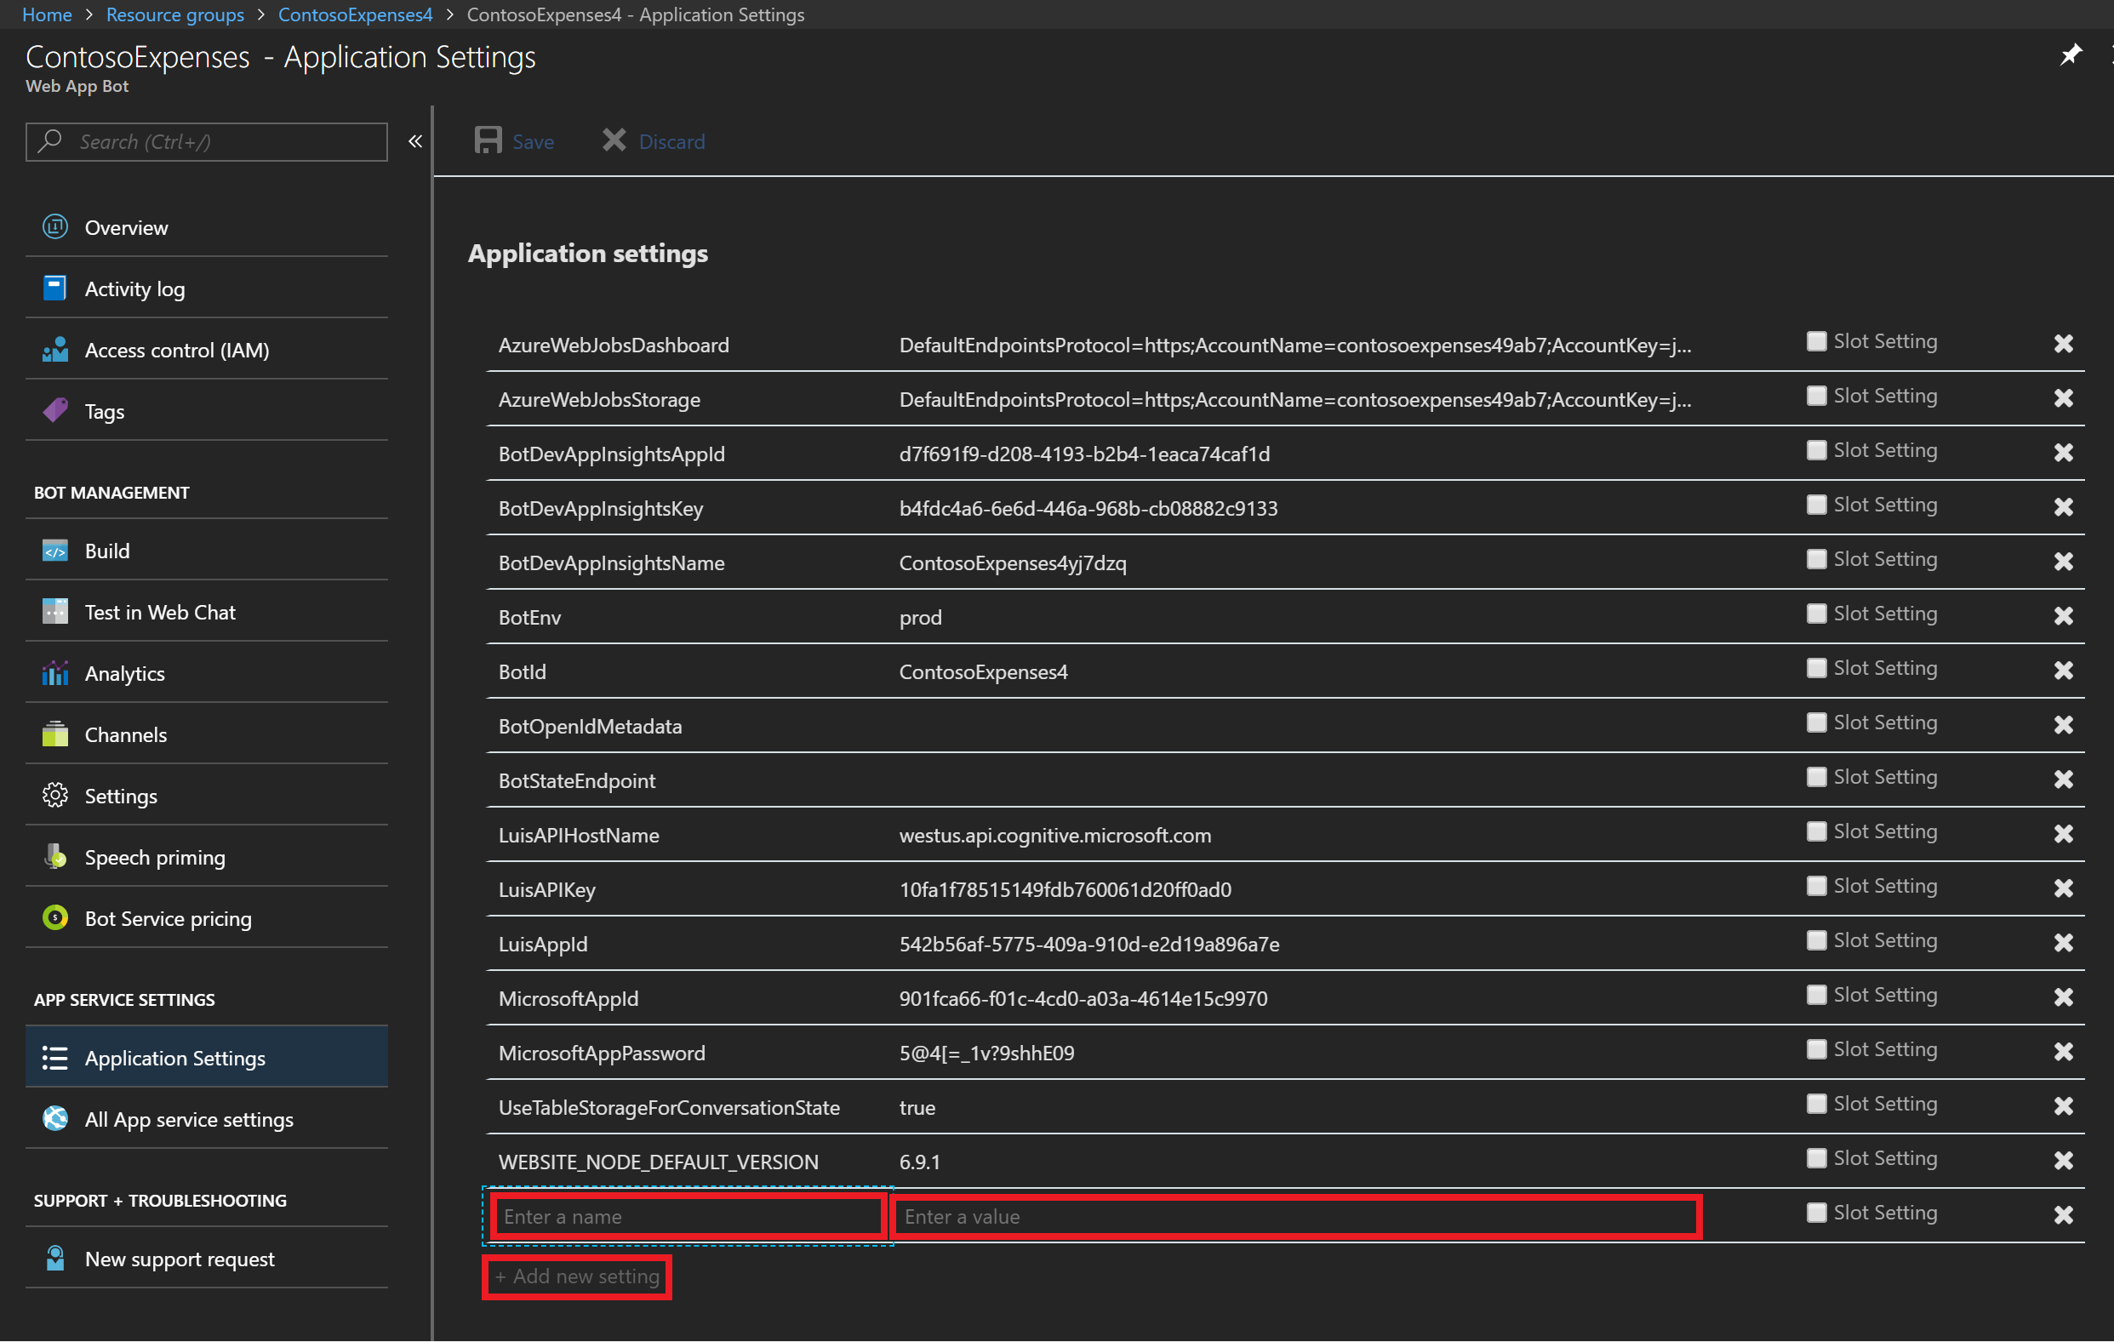Check Slot Setting for LuisAPIHostName

point(1816,831)
